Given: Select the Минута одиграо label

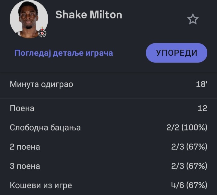Looking at the screenshot, I should point(42,84).
